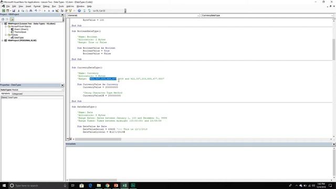Close the Properties panel
Image resolution: width=336 pixels, height=189 pixels.
[x=62, y=85]
